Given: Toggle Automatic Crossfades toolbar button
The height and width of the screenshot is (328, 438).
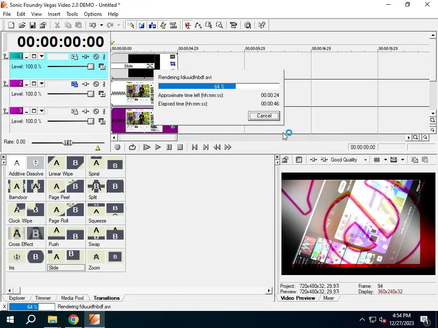Looking at the screenshot, I should [142, 25].
